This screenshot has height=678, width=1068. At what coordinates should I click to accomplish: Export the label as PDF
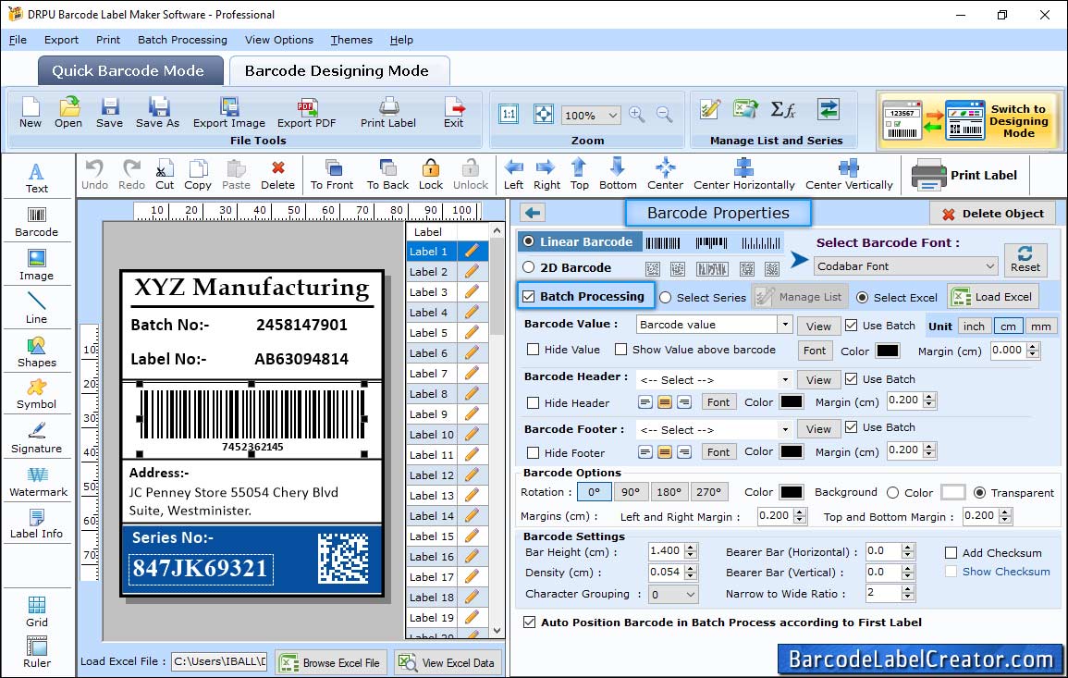pos(306,113)
